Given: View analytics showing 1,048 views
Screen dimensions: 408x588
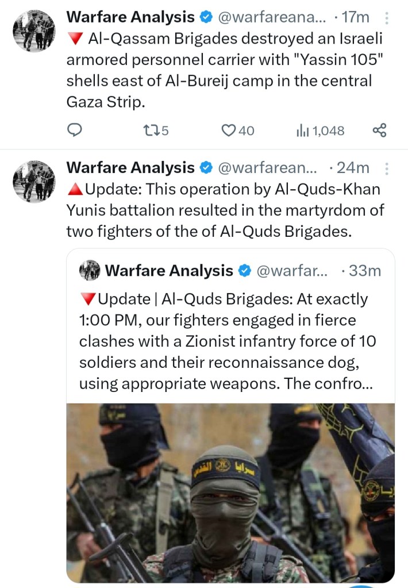Looking at the screenshot, I should coord(320,131).
